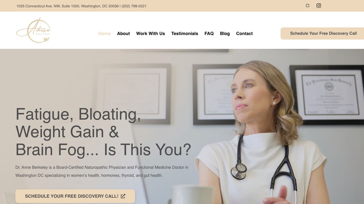Screen dimensions: 364x204
Task: Click header Schedule Your Free Discovery Call button
Action: (x=322, y=33)
